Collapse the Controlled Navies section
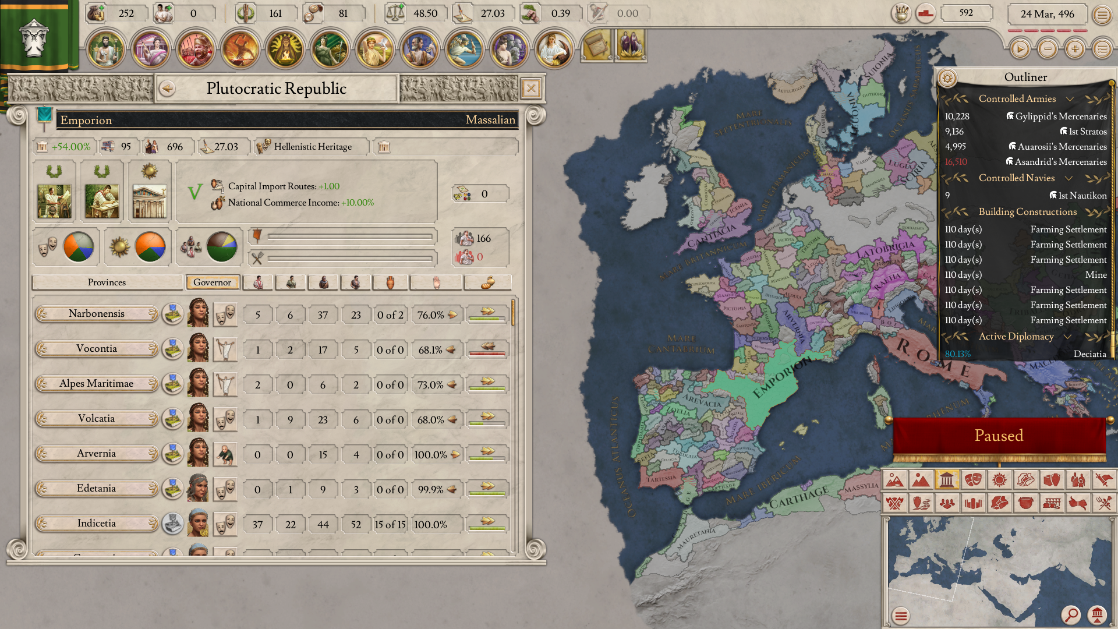 [1069, 178]
